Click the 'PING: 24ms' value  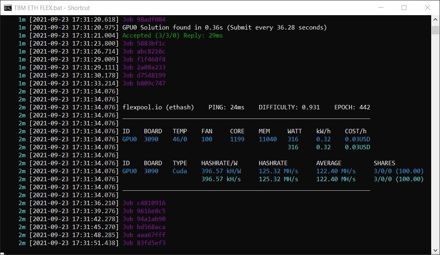(x=227, y=107)
